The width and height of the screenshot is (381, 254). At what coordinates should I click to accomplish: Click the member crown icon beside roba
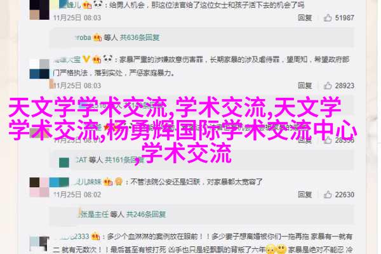[x=97, y=37]
